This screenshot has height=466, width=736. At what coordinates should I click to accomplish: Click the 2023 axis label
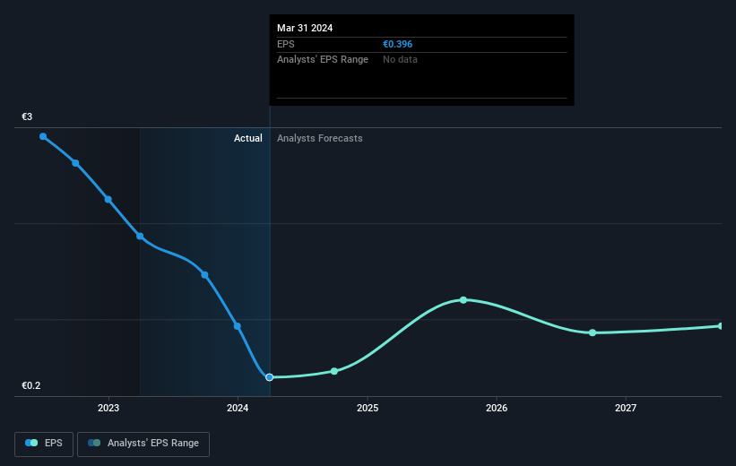(108, 408)
